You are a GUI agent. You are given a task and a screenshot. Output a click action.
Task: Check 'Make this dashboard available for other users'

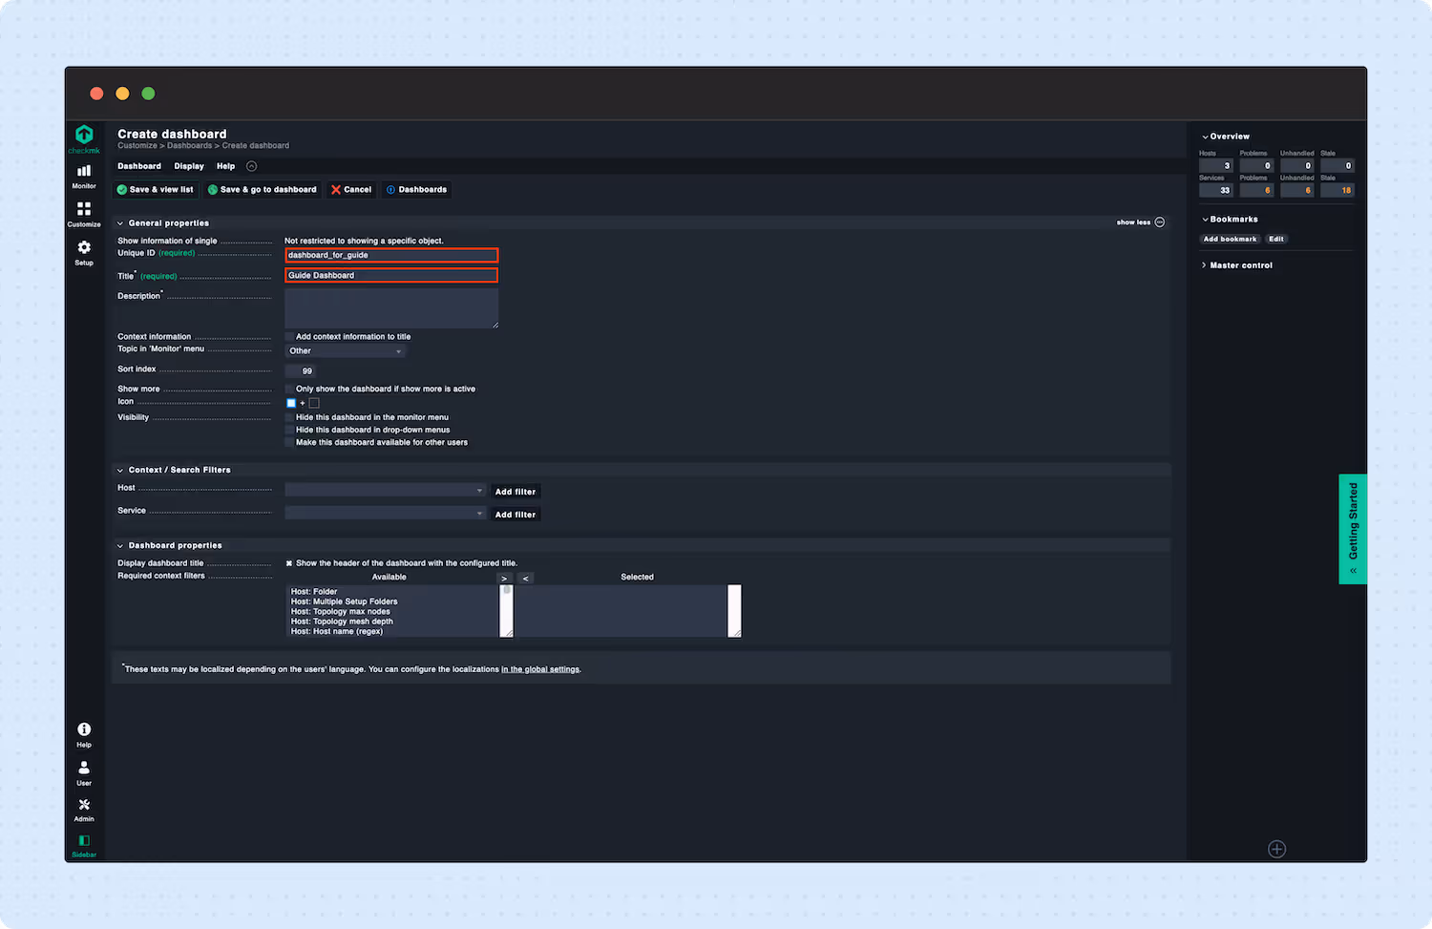pos(289,442)
